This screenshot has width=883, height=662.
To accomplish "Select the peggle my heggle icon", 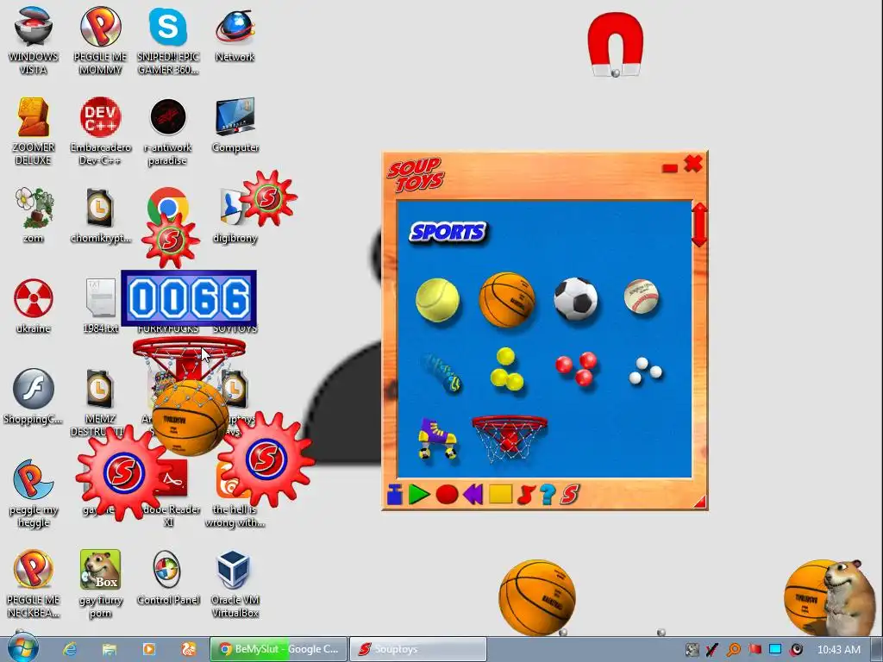I will (34, 493).
